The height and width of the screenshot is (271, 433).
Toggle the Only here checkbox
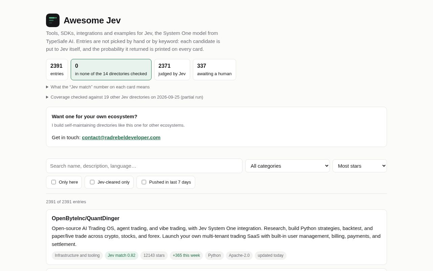53,182
